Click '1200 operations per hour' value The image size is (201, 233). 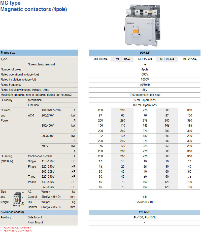(x=145, y=95)
